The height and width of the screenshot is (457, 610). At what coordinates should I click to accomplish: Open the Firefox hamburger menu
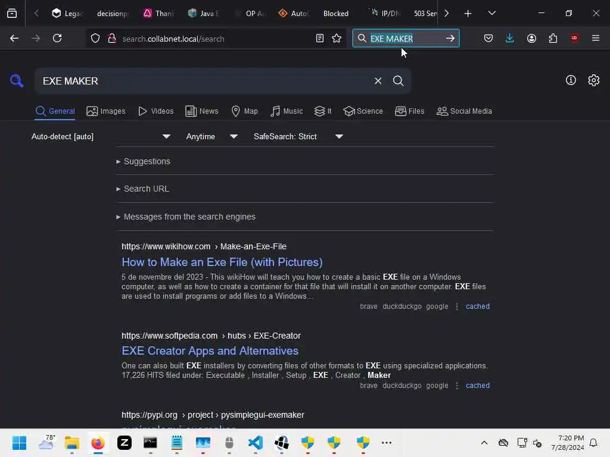(596, 38)
